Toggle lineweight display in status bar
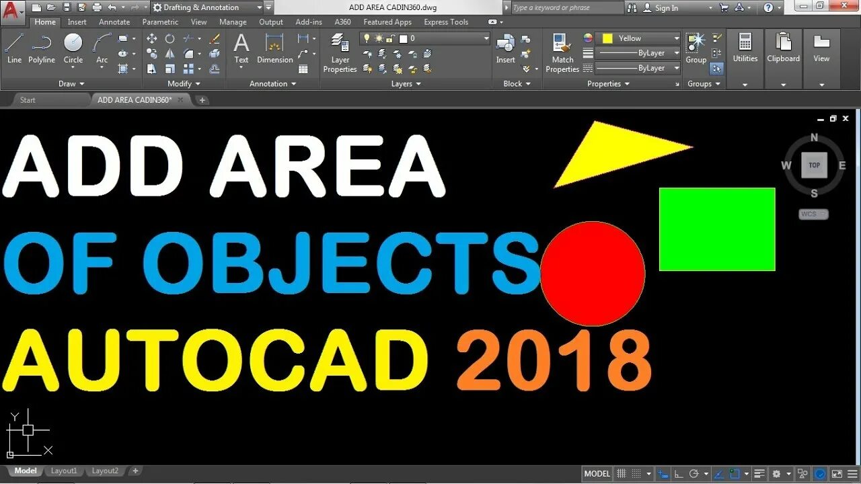This screenshot has height=484, width=861. coord(759,473)
